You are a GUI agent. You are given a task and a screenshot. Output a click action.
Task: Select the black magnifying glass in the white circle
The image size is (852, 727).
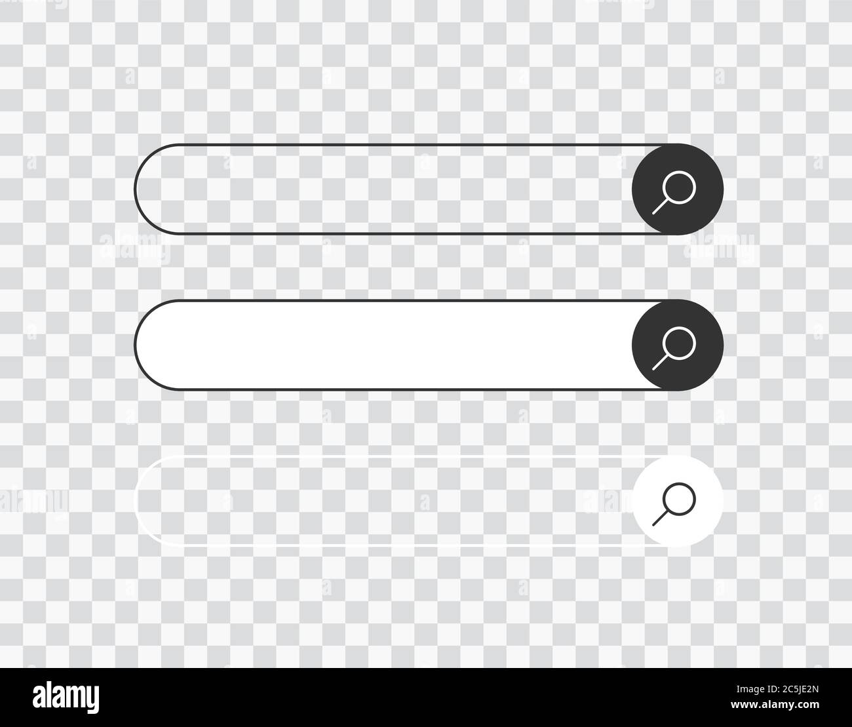[674, 504]
